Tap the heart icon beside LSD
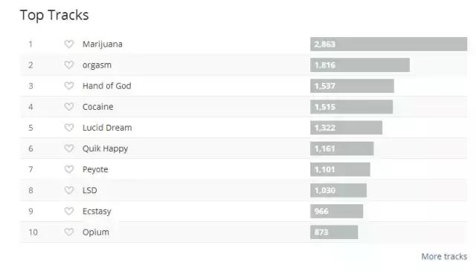The image size is (476, 271). coord(69,190)
